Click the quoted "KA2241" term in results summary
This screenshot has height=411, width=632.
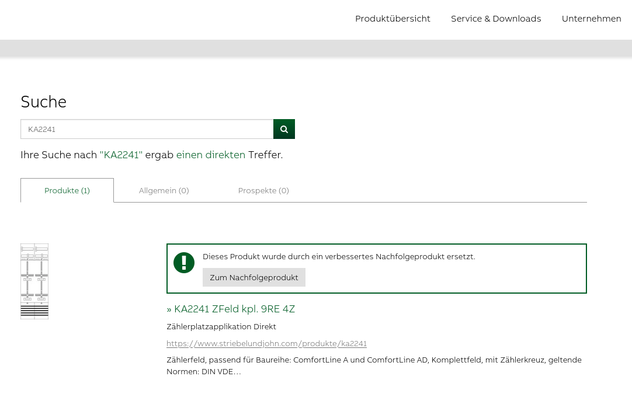[121, 155]
